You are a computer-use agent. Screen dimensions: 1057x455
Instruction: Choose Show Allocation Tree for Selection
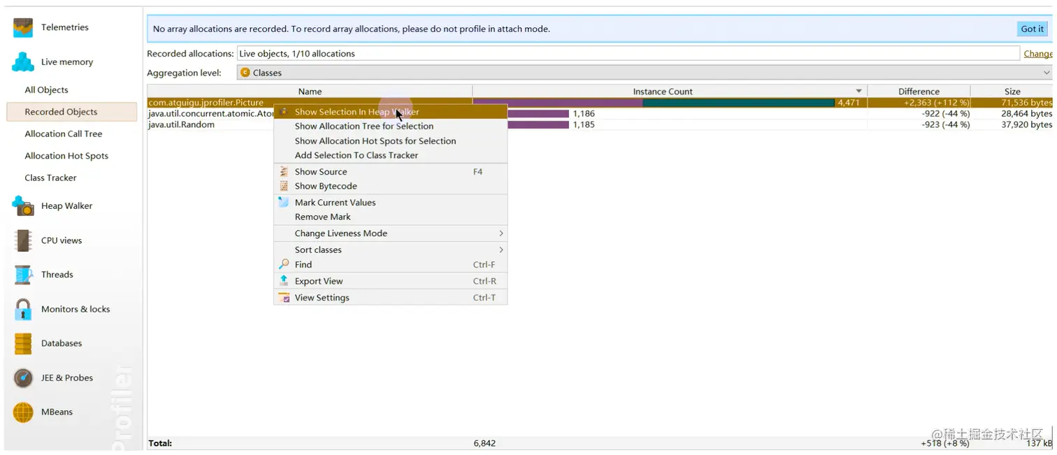tap(391, 127)
